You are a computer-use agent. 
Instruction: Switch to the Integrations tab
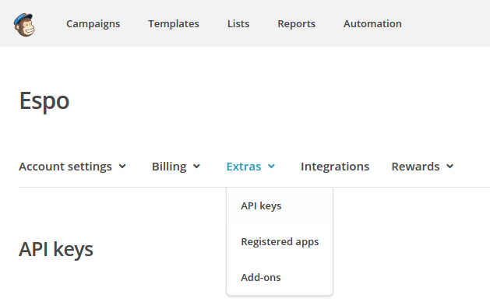(x=335, y=167)
